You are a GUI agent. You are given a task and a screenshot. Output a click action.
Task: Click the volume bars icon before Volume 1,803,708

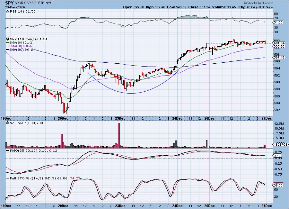pos(8,123)
